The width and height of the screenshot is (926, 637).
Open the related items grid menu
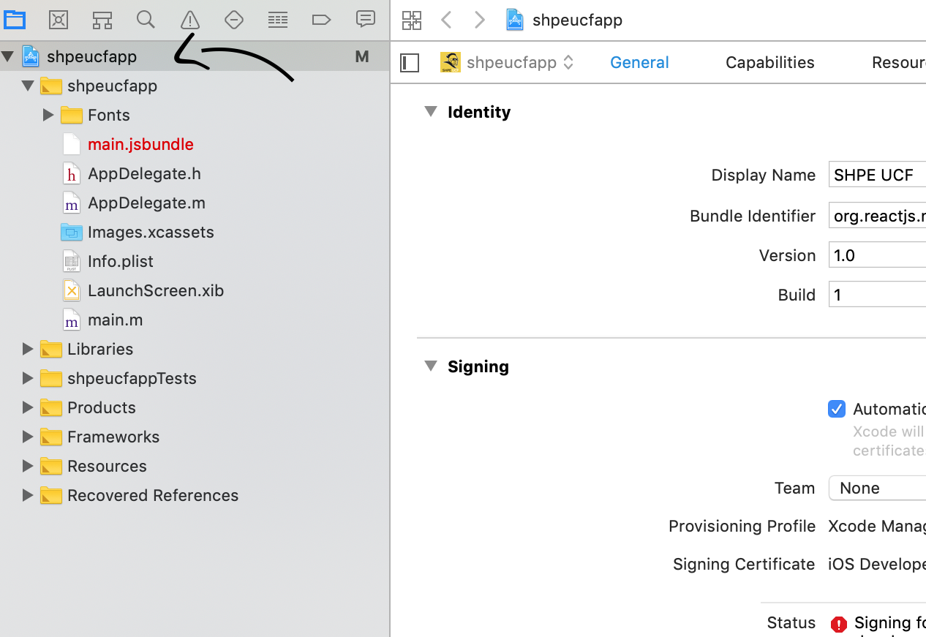pyautogui.click(x=412, y=20)
